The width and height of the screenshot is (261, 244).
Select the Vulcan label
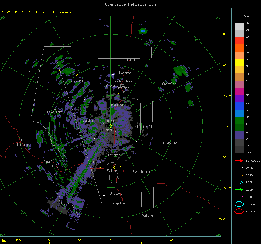coord(147,216)
